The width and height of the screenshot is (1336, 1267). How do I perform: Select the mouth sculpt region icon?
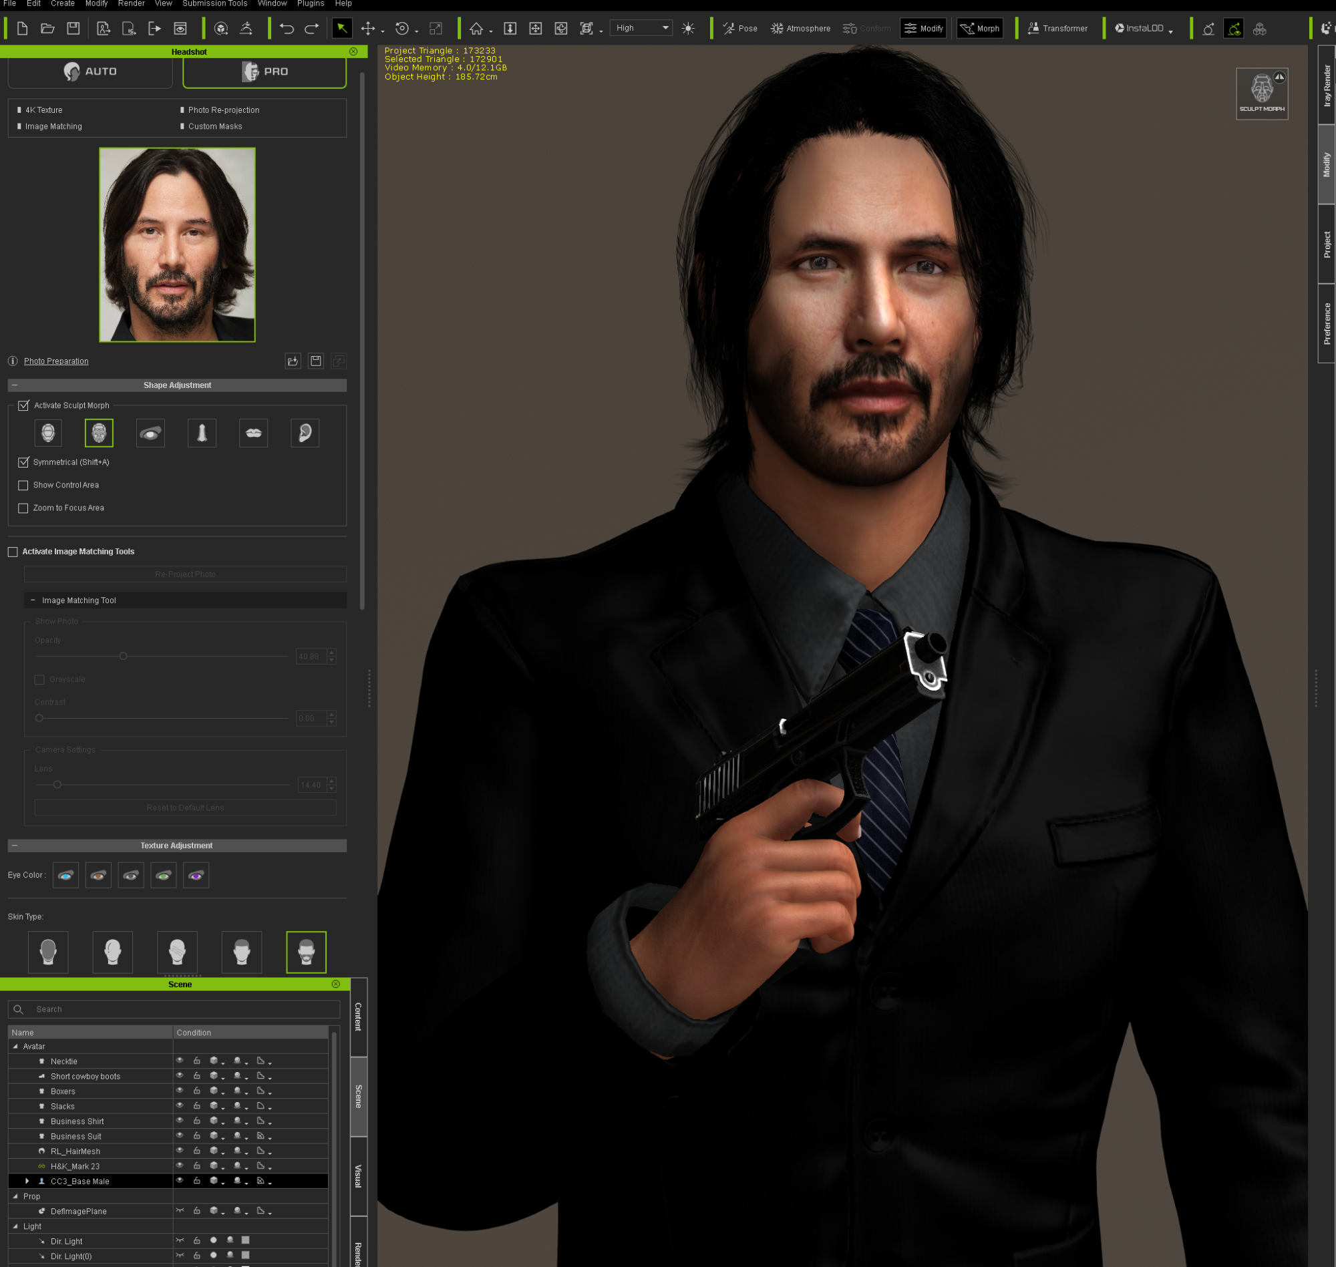253,433
